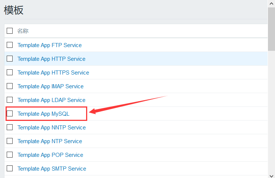This screenshot has width=275, height=178.
Task: Select the Template App IMAP Service checkbox
Action: coord(10,86)
